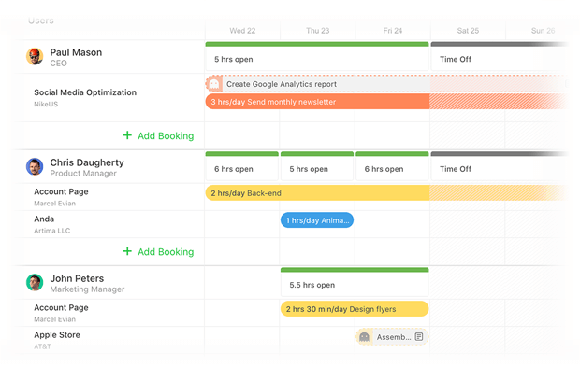This screenshot has width=580, height=381.
Task: Click the ghost icon on the Assemb... booking
Action: (x=365, y=337)
